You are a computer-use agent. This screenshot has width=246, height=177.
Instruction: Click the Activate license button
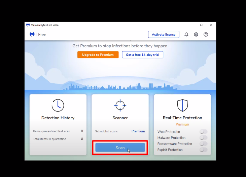pyautogui.click(x=164, y=35)
